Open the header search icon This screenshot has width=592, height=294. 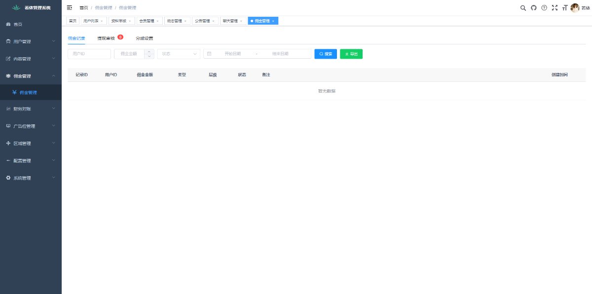click(523, 8)
